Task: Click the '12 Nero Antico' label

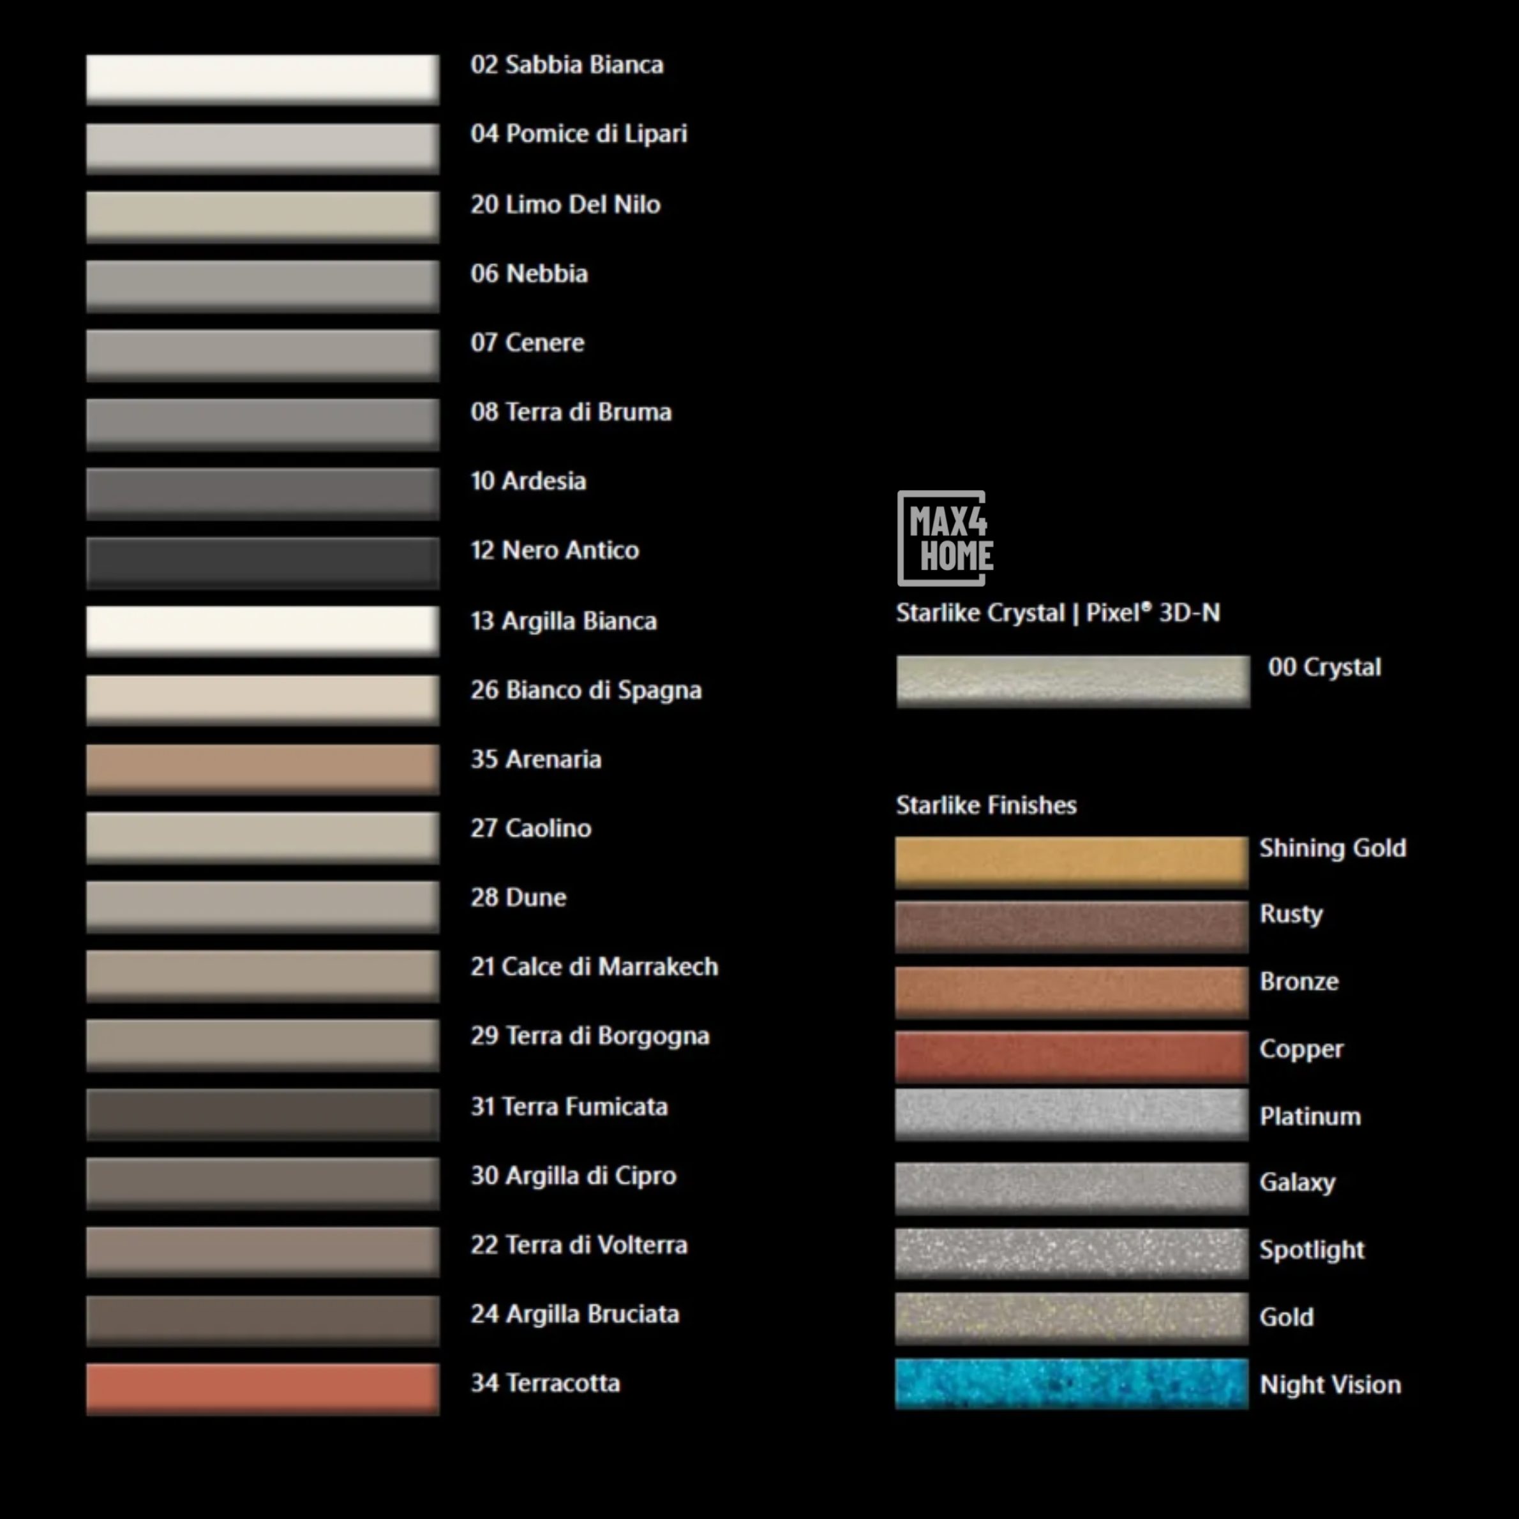Action: pyautogui.click(x=554, y=550)
